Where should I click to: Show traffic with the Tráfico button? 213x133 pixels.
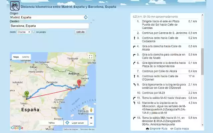51,123
